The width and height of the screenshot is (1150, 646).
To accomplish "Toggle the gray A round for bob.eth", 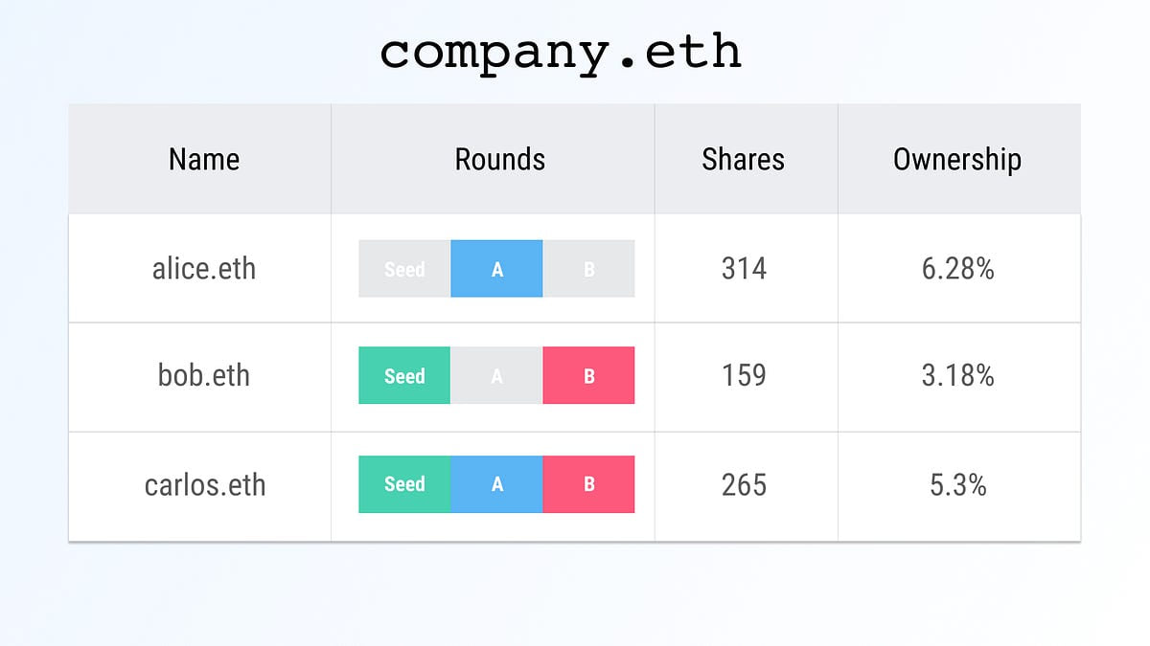I will [x=496, y=375].
